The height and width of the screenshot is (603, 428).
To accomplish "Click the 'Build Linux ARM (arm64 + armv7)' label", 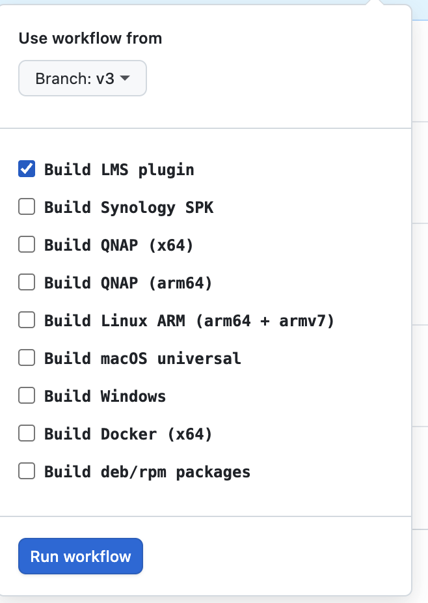I will [x=189, y=321].
